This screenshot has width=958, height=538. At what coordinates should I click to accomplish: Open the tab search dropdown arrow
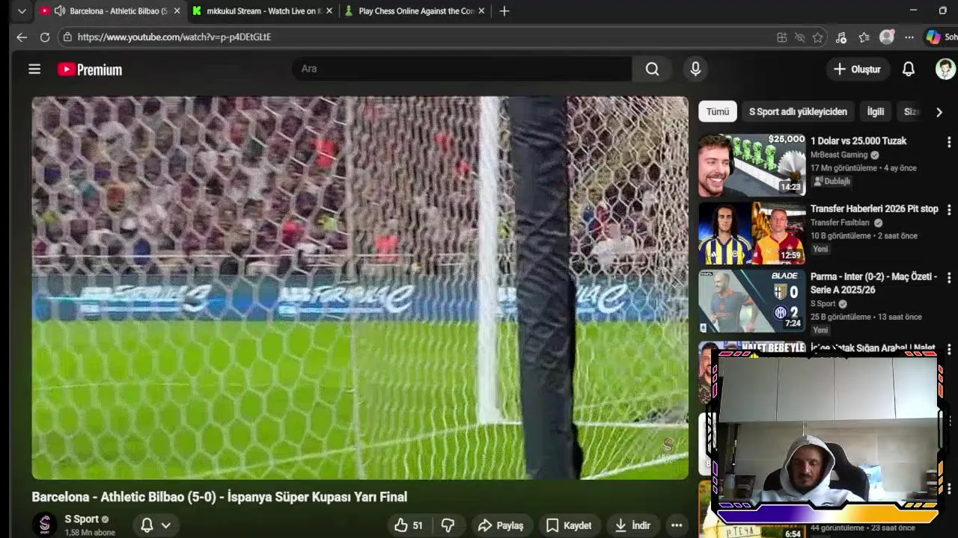pos(22,11)
